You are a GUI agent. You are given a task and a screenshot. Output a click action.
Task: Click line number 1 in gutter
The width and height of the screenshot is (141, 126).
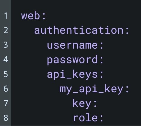(x=6, y=16)
